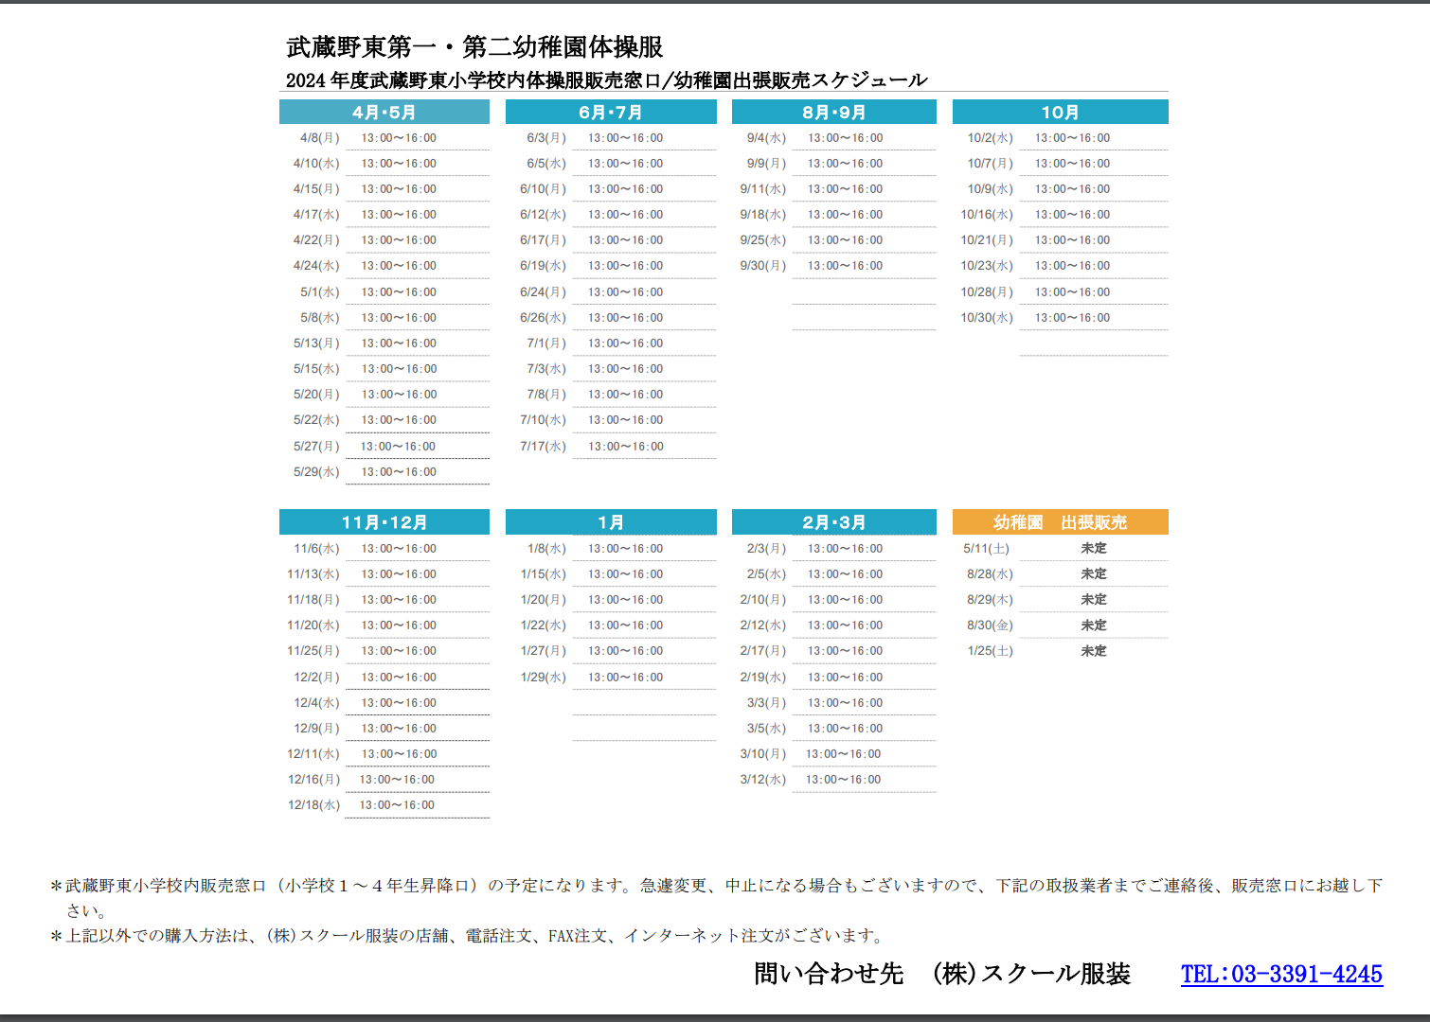Select the 4月・5月 schedule header
Image resolution: width=1430 pixels, height=1022 pixels.
tap(384, 112)
